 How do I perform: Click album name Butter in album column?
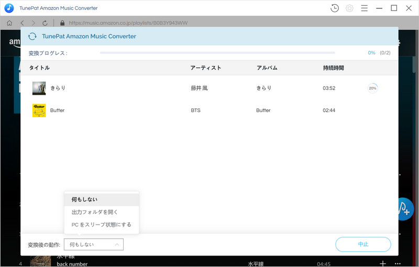[263, 110]
